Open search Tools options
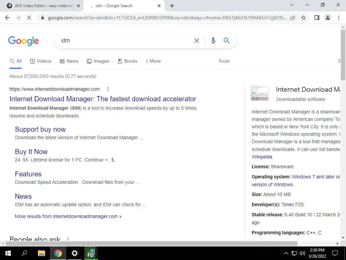346x260 pixels. tap(224, 61)
